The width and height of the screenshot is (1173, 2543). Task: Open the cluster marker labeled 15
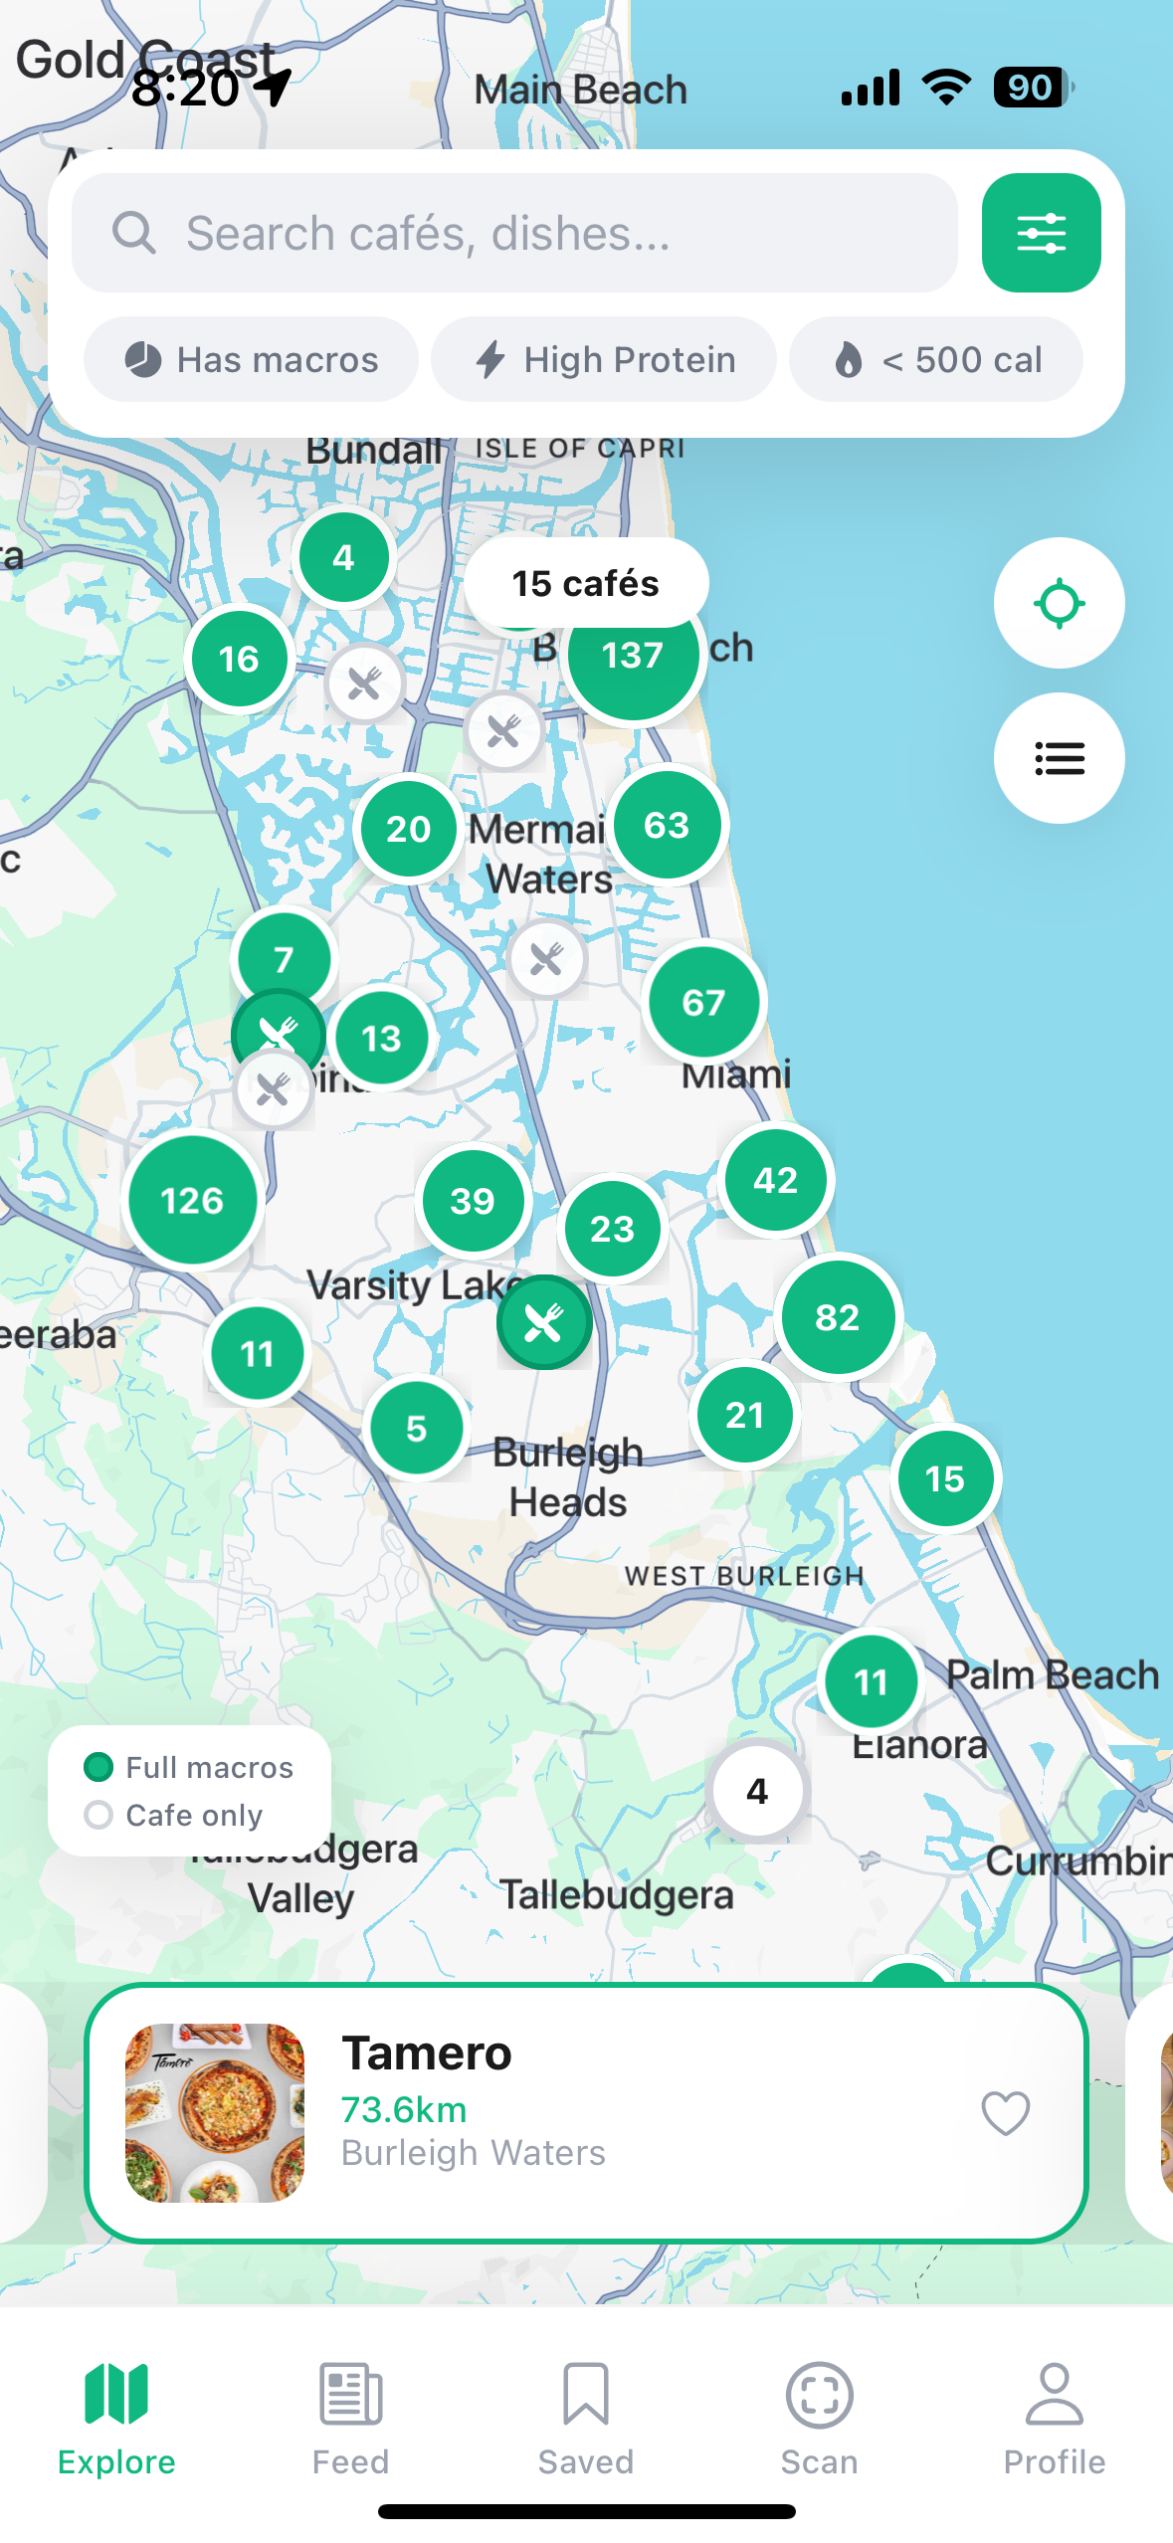pyautogui.click(x=945, y=1478)
